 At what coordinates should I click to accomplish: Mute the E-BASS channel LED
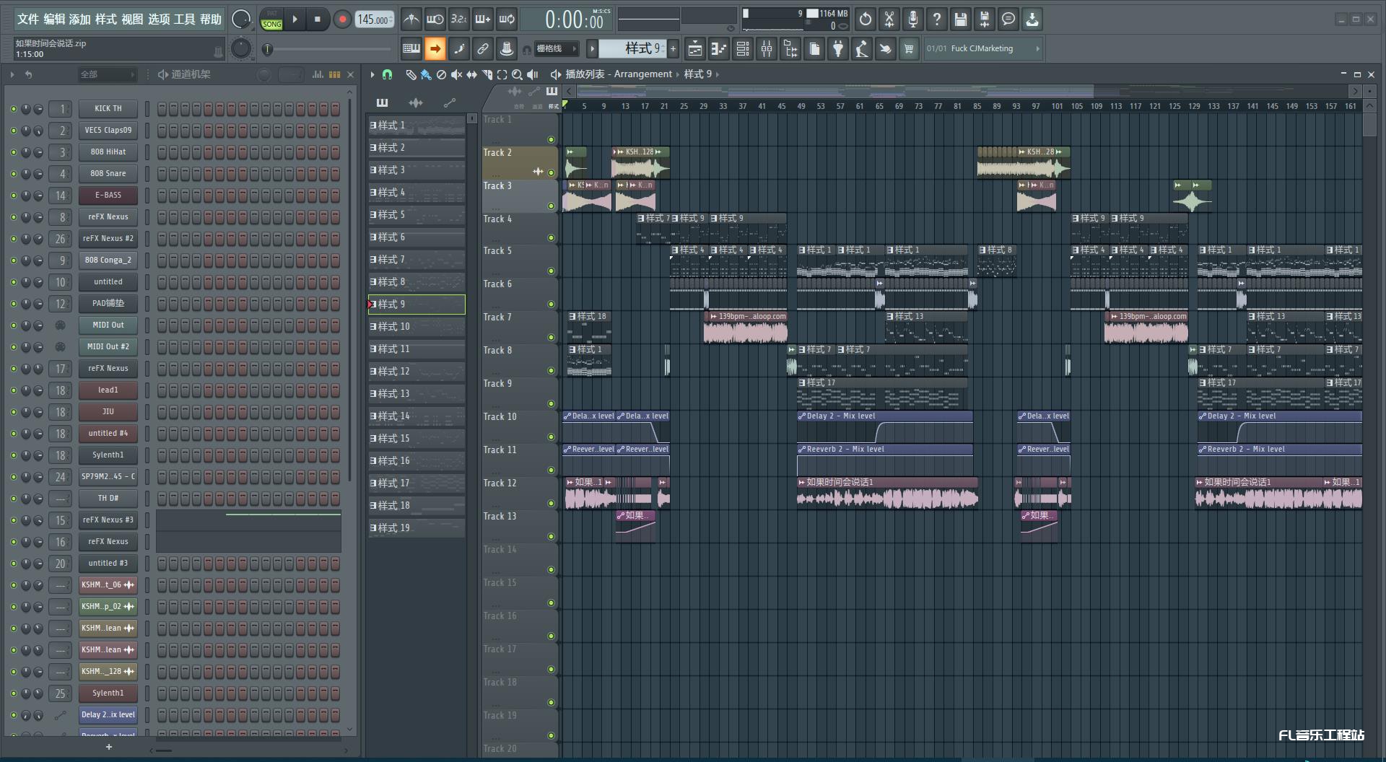tap(13, 196)
